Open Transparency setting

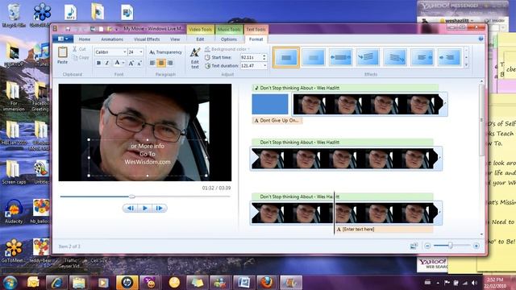coord(165,52)
